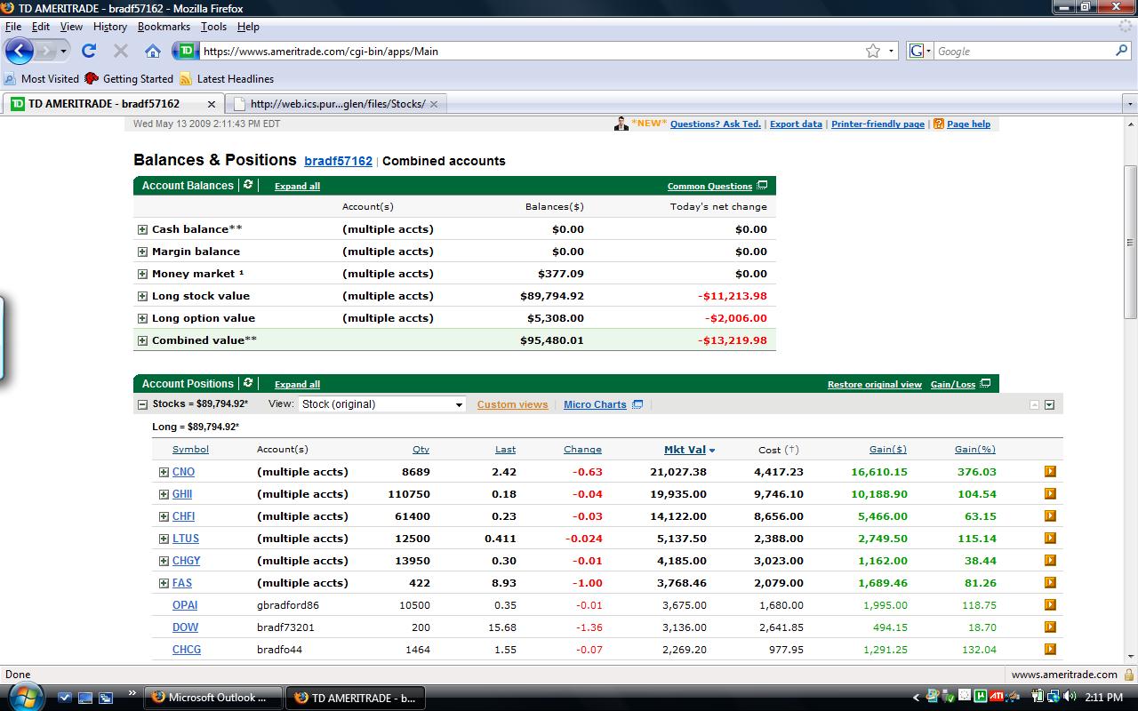Click the orange action arrow for DOW

(1050, 627)
